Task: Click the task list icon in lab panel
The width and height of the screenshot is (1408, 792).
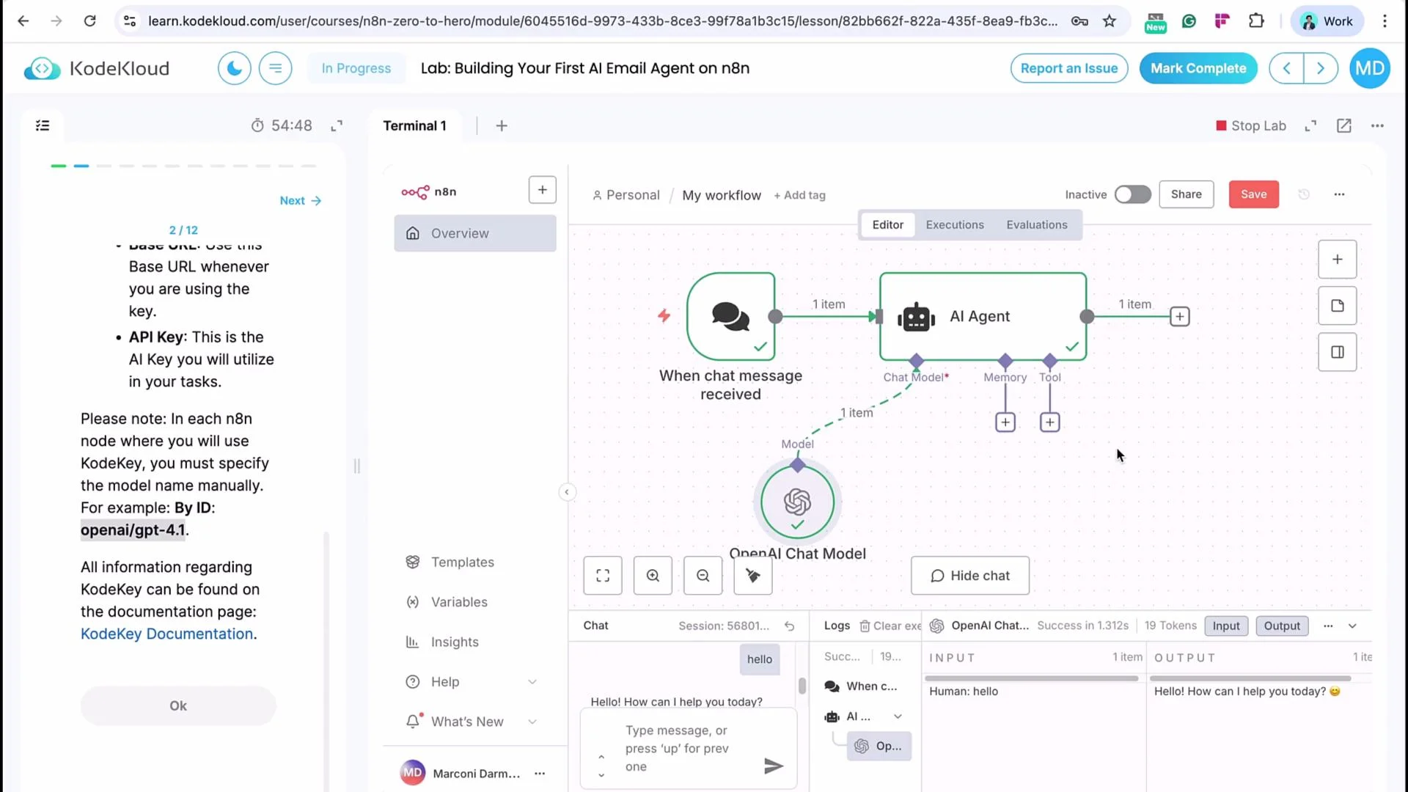Action: pyautogui.click(x=43, y=125)
